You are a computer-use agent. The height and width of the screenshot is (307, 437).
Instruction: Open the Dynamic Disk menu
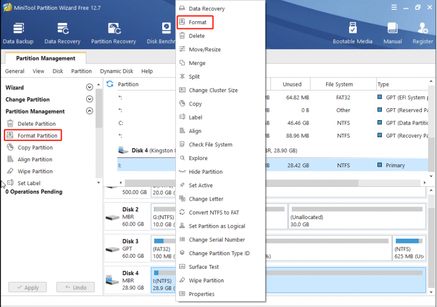coord(116,71)
